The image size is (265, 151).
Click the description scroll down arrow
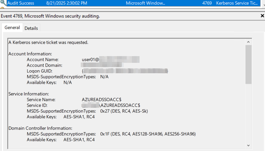coord(248,146)
